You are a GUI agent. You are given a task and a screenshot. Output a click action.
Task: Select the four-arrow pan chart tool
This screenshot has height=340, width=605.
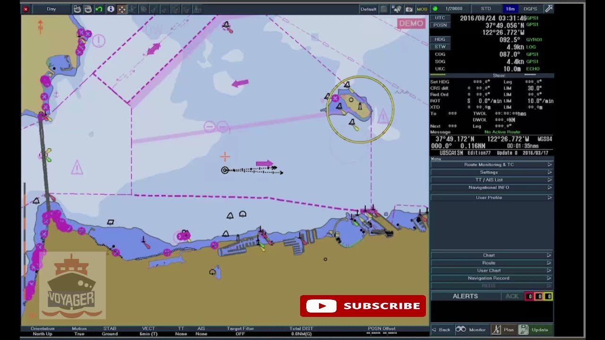pyautogui.click(x=121, y=9)
